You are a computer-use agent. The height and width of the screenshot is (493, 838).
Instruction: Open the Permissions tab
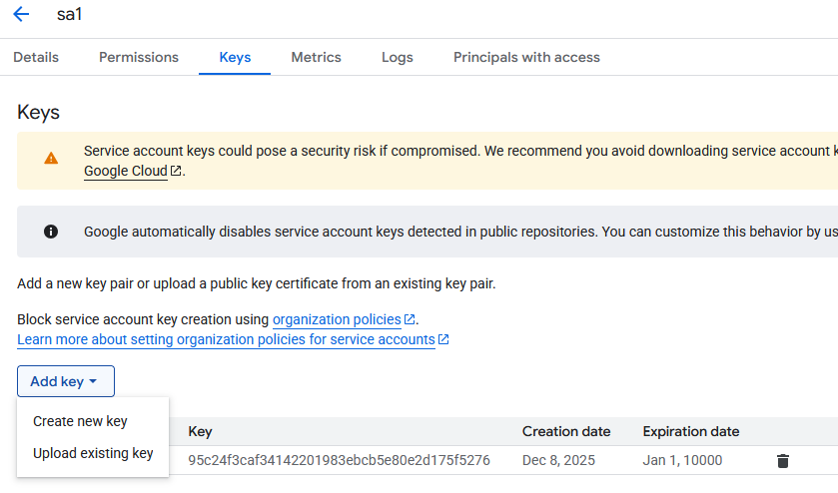(x=139, y=58)
